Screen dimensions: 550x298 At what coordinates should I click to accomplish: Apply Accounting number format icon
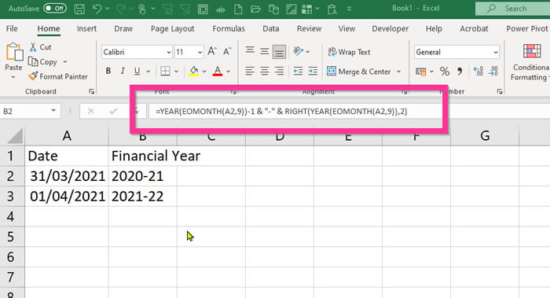421,72
